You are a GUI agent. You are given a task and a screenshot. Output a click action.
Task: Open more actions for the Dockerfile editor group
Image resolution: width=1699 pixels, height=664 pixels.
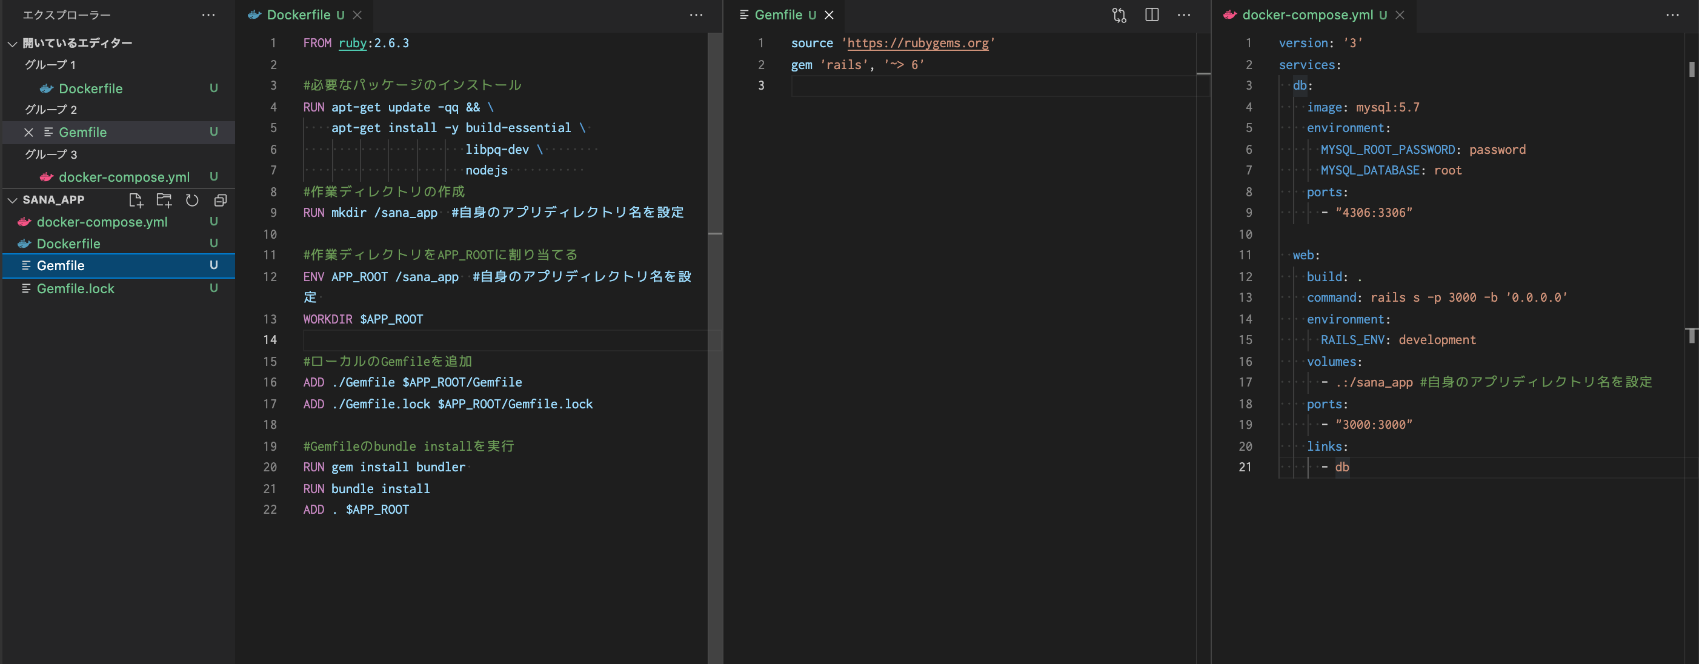pyautogui.click(x=696, y=15)
